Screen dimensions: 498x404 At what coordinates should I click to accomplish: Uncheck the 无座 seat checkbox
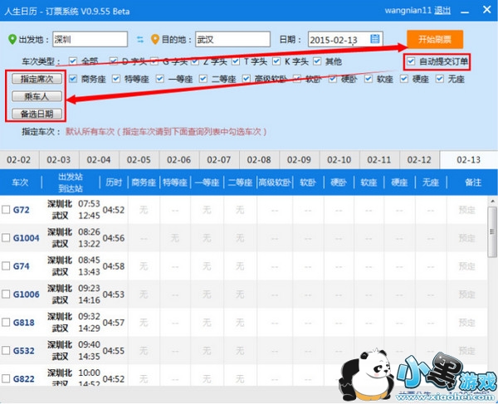(440, 79)
